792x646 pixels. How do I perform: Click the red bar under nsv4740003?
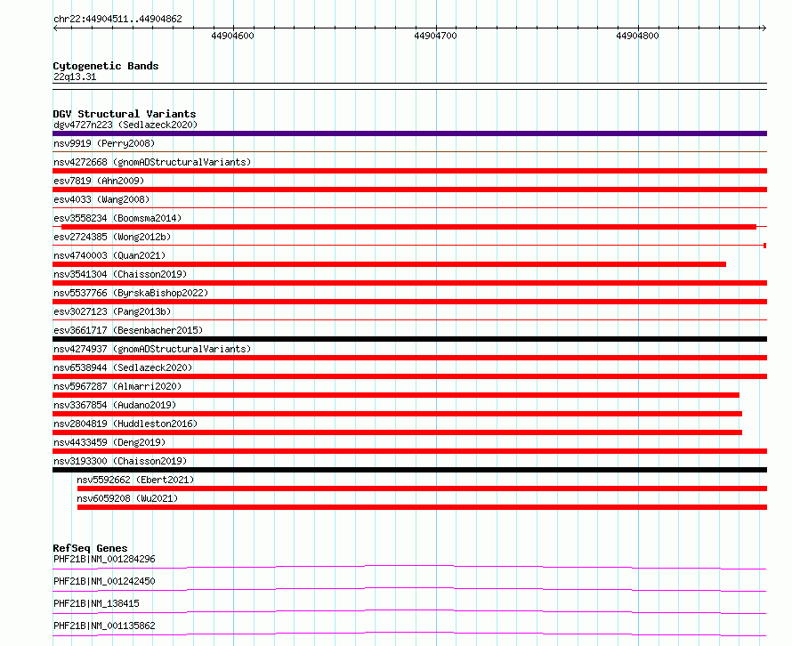click(x=389, y=264)
